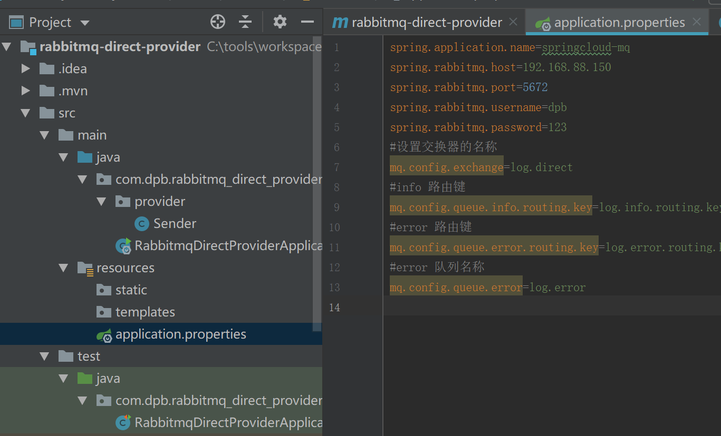721x436 pixels.
Task: Click the log.direct value
Action: 542,167
